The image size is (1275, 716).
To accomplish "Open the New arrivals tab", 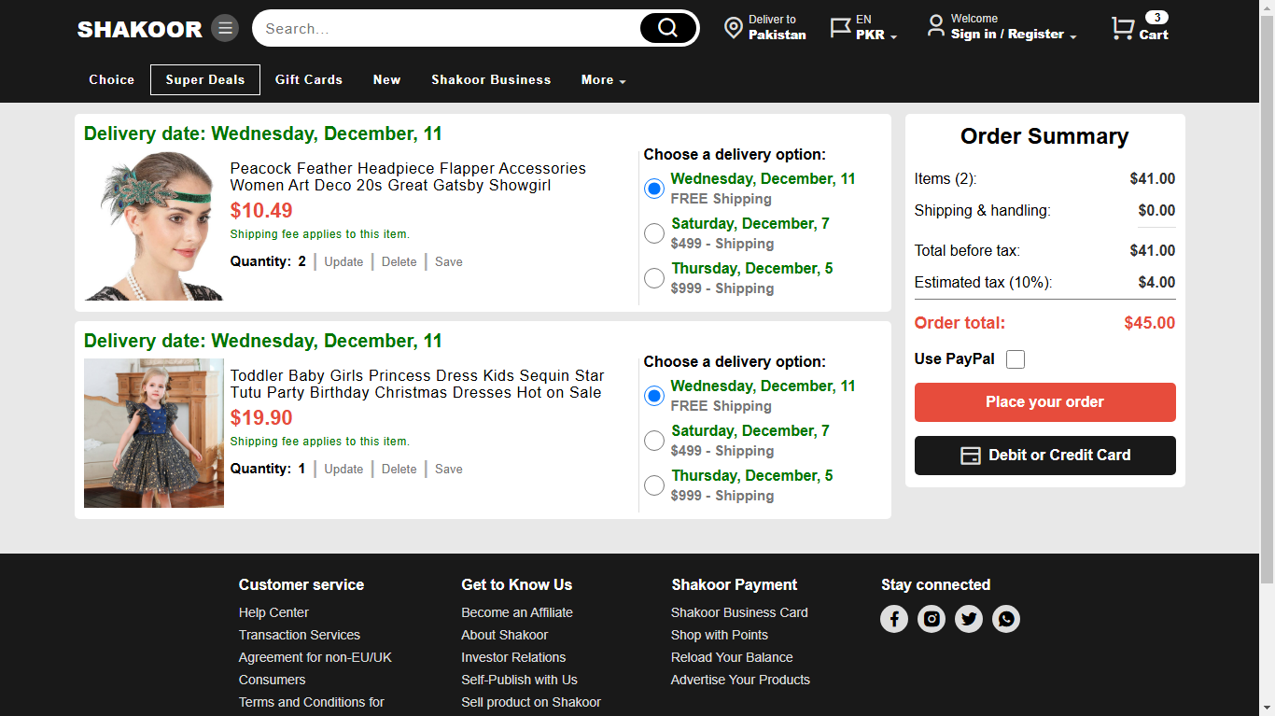I will [387, 80].
